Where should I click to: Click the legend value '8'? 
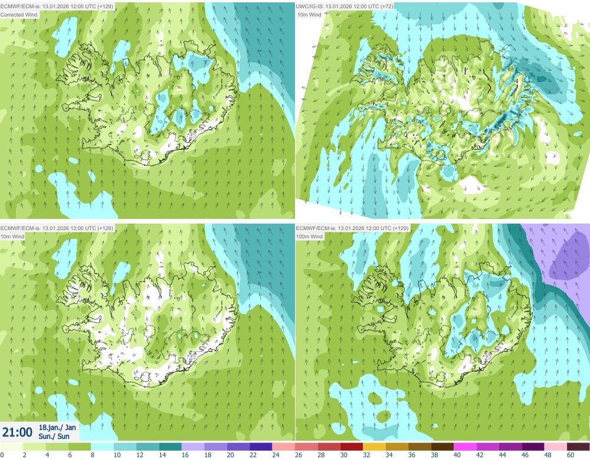(x=93, y=455)
